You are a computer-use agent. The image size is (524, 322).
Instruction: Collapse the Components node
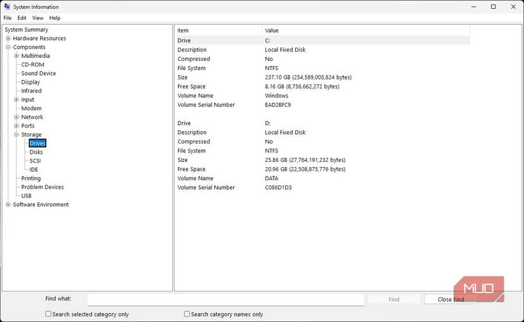[x=8, y=47]
